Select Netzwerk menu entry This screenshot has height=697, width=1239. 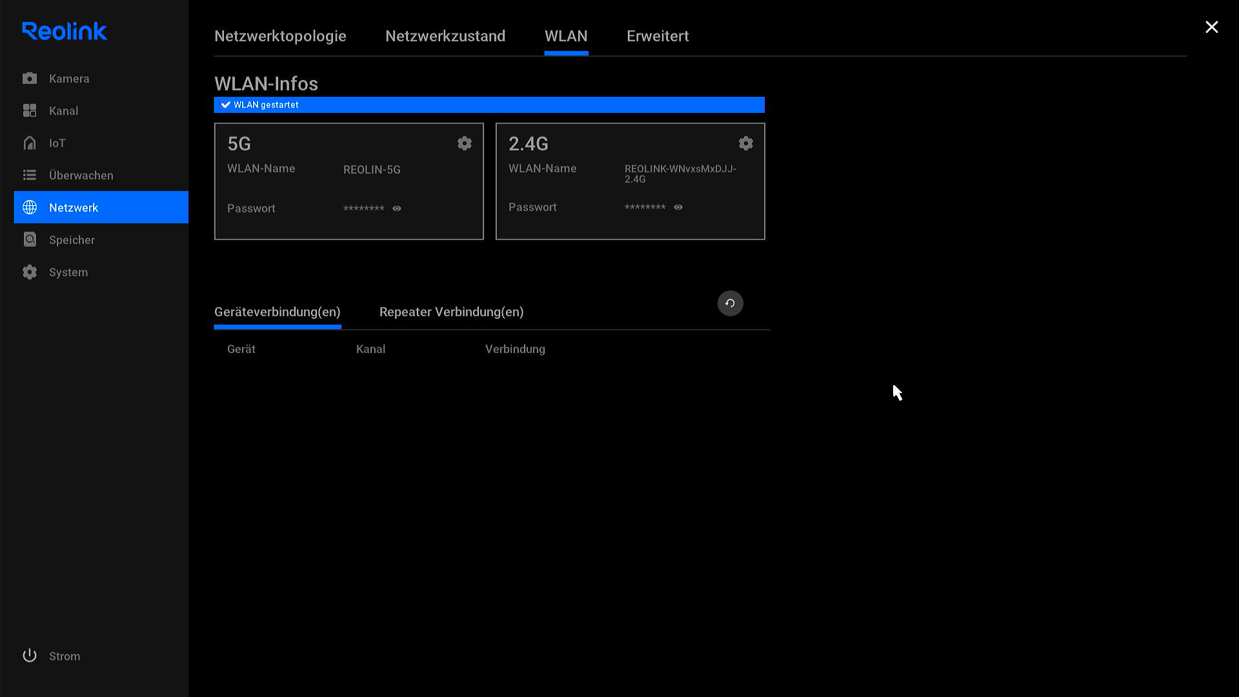click(101, 207)
